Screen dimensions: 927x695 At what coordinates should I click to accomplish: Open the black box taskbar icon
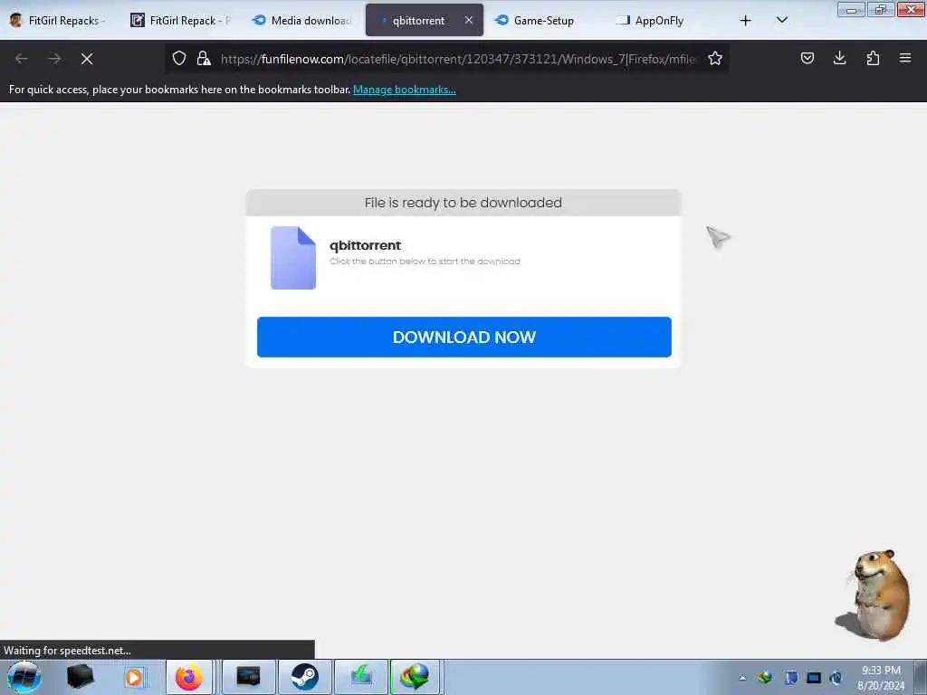tap(81, 677)
